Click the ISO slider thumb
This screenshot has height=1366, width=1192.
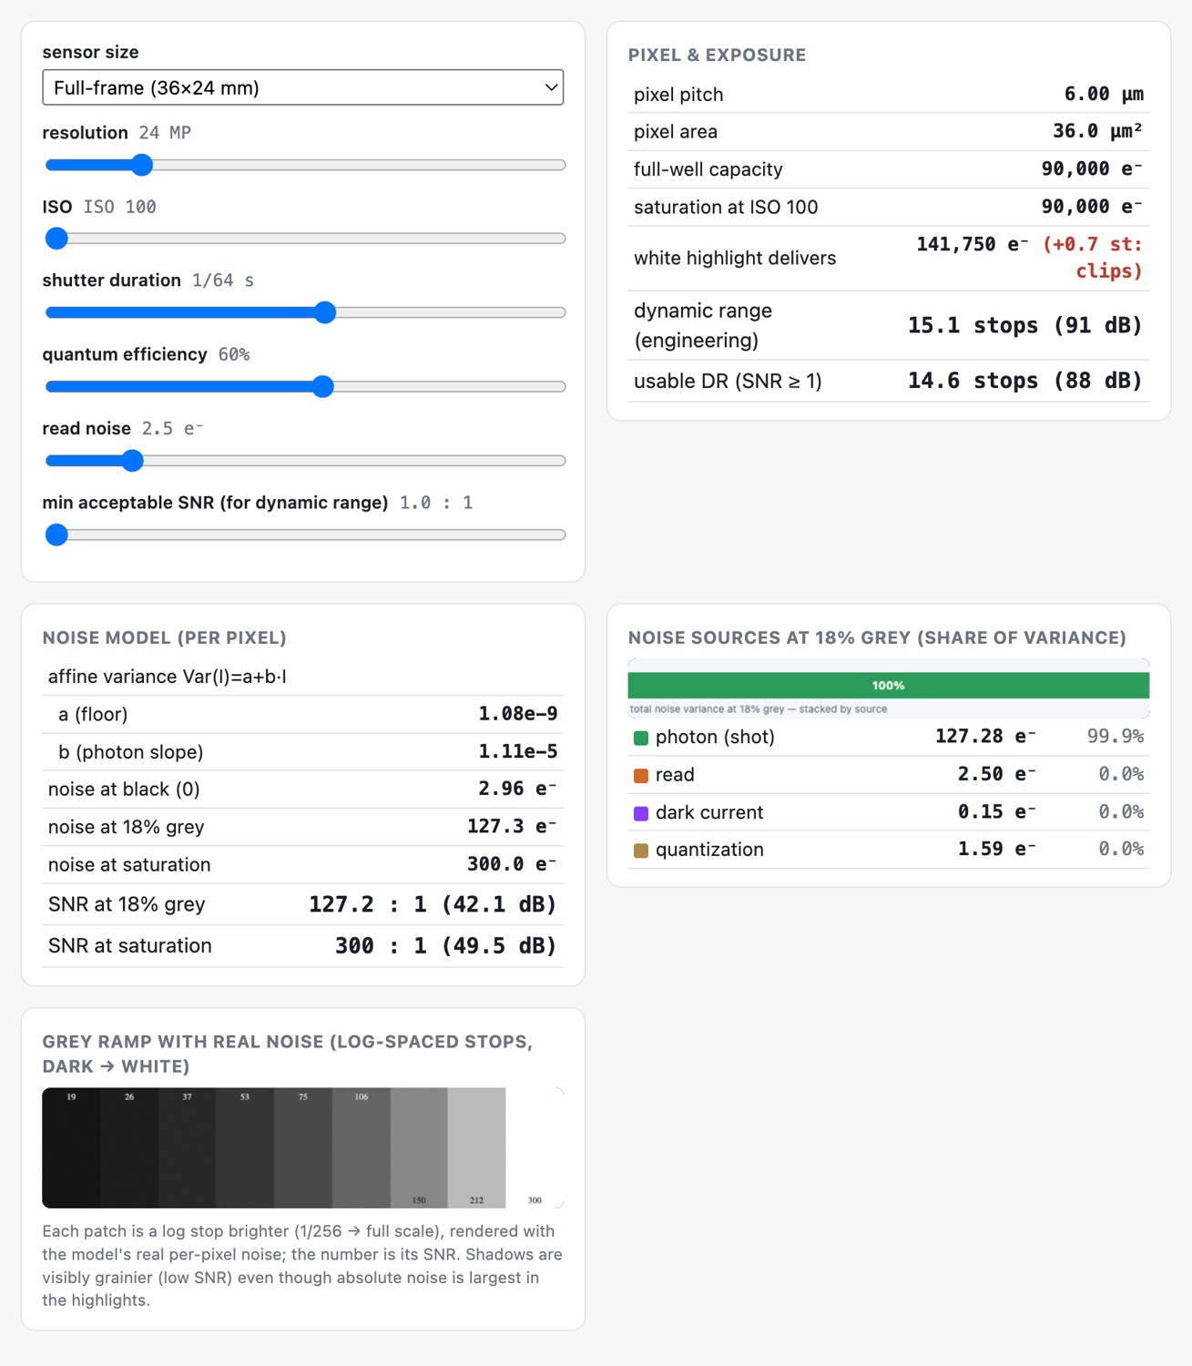tap(56, 239)
